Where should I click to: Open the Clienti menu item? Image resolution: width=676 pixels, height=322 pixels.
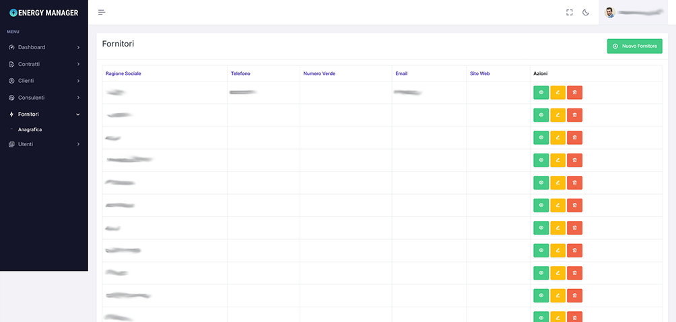44,81
